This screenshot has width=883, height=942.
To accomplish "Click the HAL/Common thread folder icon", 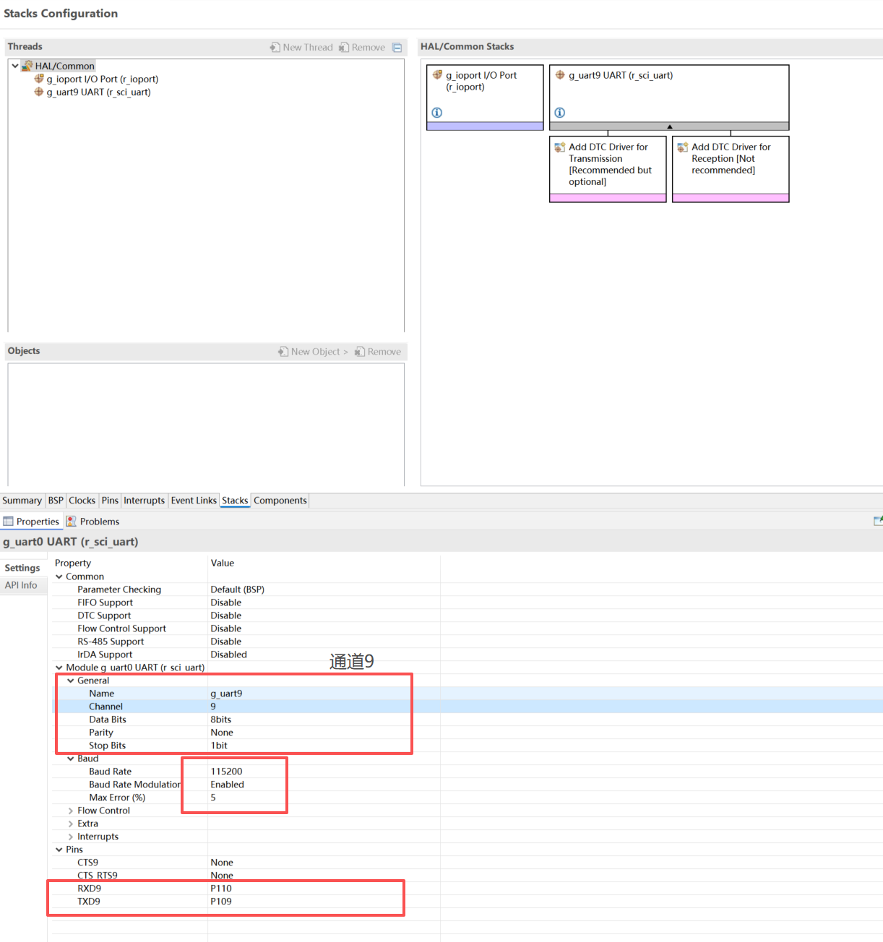I will click(27, 66).
